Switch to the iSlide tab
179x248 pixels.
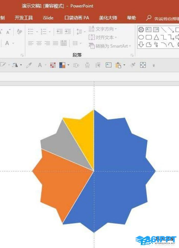(48, 18)
